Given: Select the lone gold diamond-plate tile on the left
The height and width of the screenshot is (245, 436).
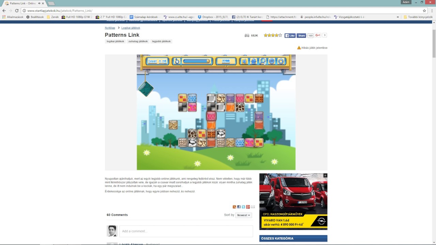Looking at the screenshot, I should (x=173, y=125).
